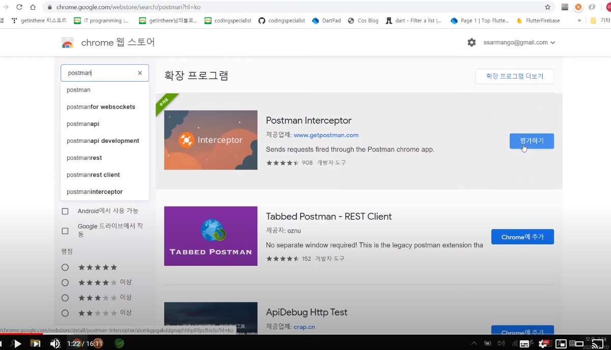This screenshot has width=611, height=350.
Task: Bookmark this page with the star icon
Action: [x=547, y=7]
